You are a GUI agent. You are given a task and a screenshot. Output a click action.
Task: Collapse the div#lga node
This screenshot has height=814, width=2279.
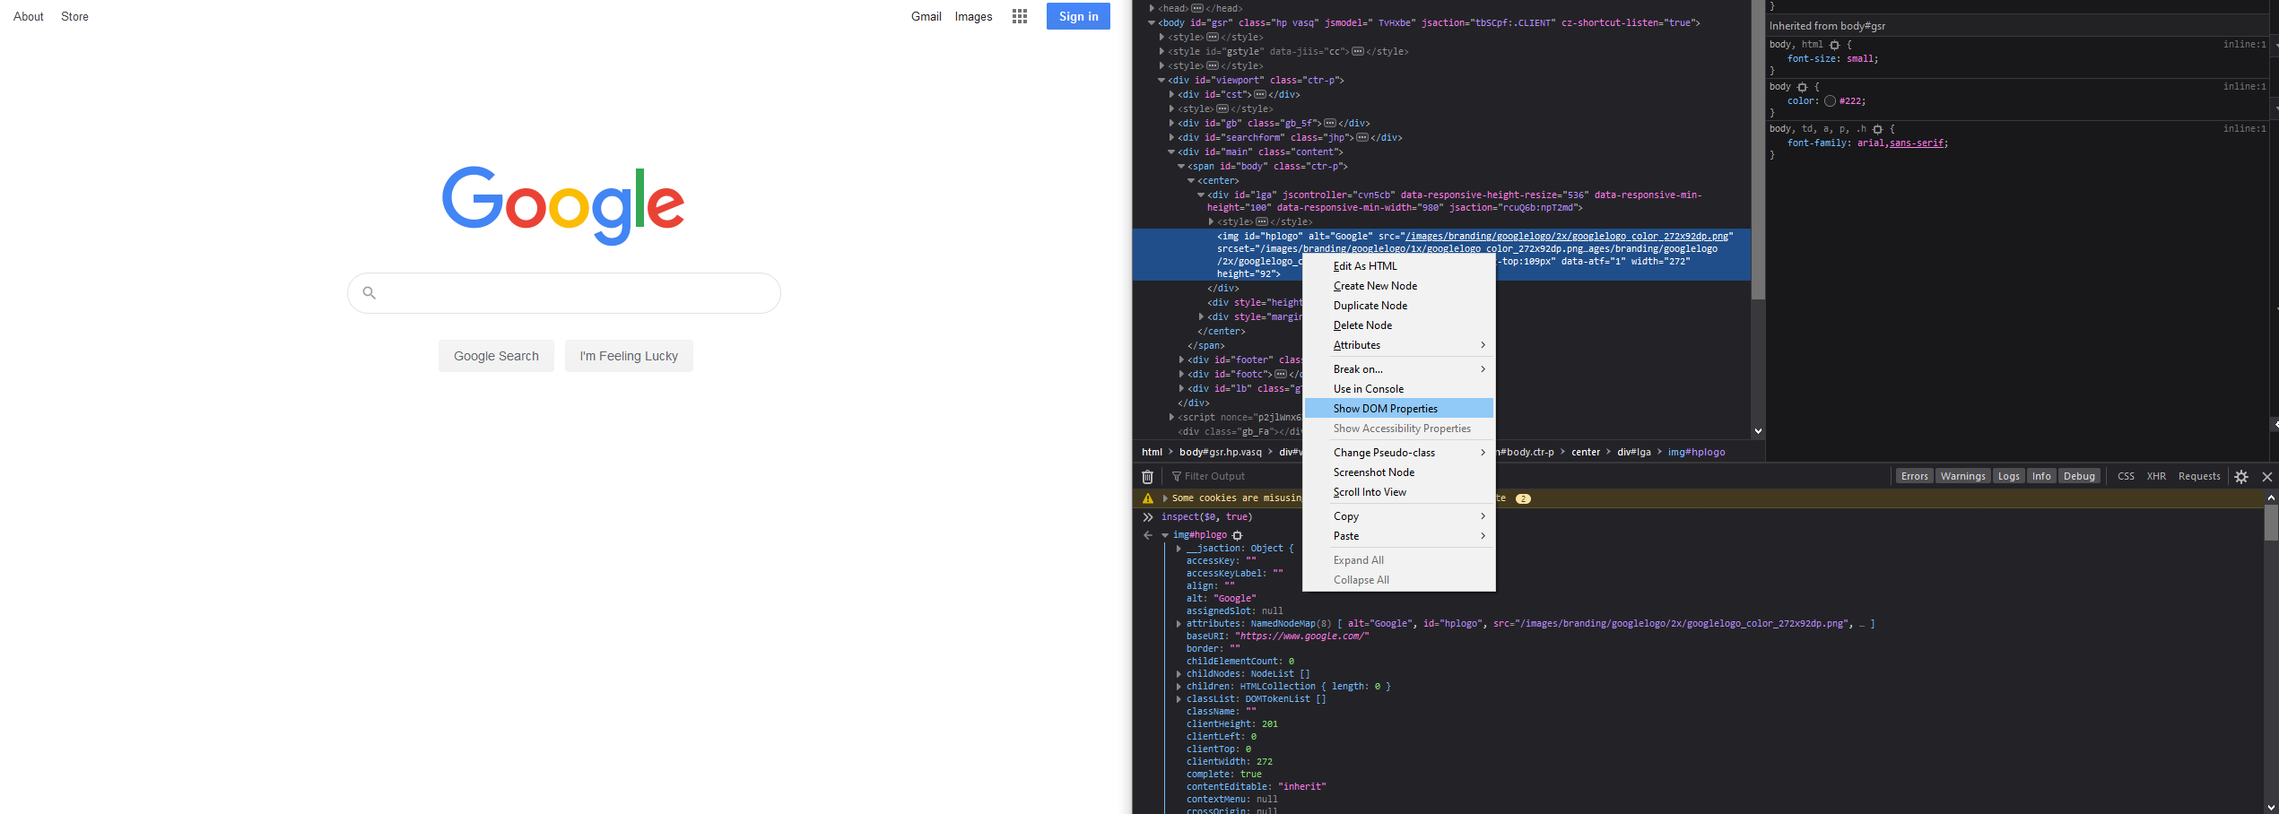[1201, 195]
